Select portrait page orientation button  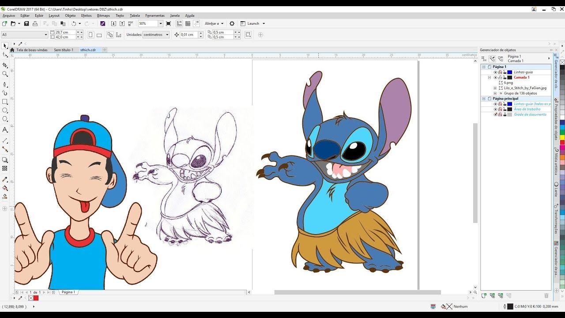click(x=90, y=34)
